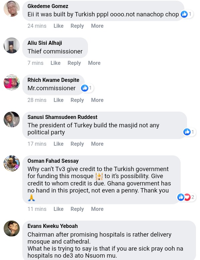Open Sanusi Shamsudeen Ruddest's avatar

point(12,120)
